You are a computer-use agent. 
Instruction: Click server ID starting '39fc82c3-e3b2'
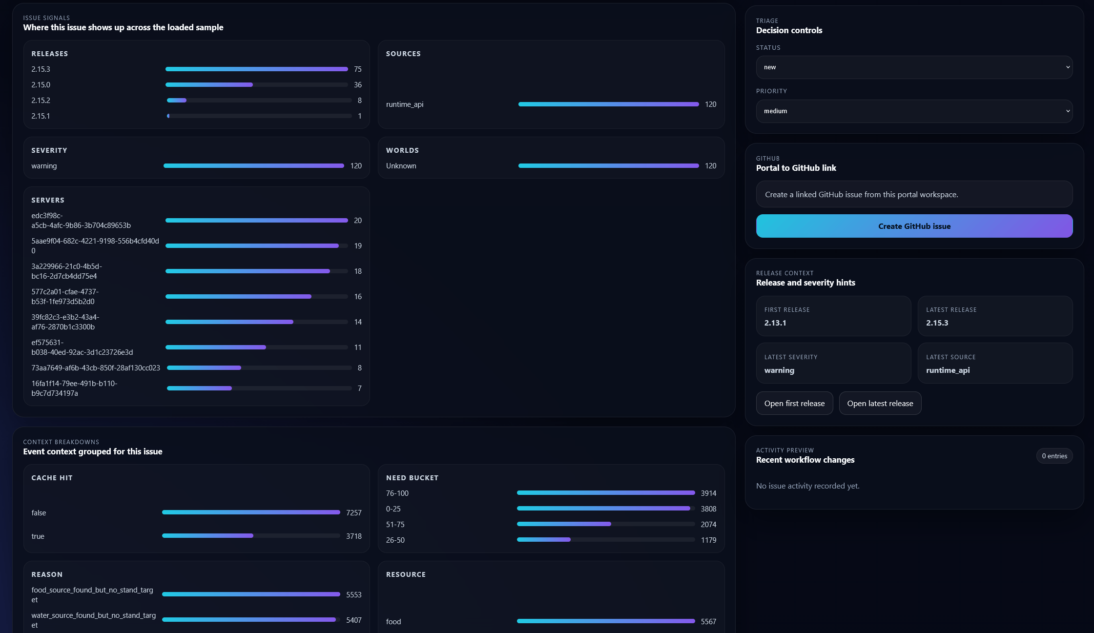[65, 322]
